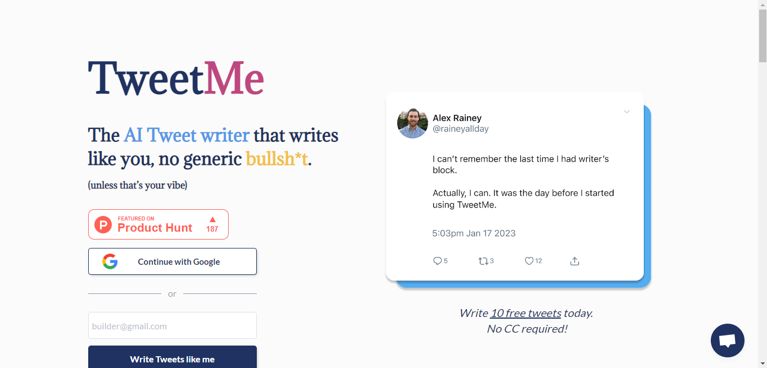Click the Featured on Product Hunt badge
Image resolution: width=767 pixels, height=368 pixels.
point(158,224)
